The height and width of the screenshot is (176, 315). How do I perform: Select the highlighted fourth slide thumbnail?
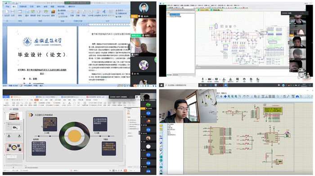coord(14,148)
